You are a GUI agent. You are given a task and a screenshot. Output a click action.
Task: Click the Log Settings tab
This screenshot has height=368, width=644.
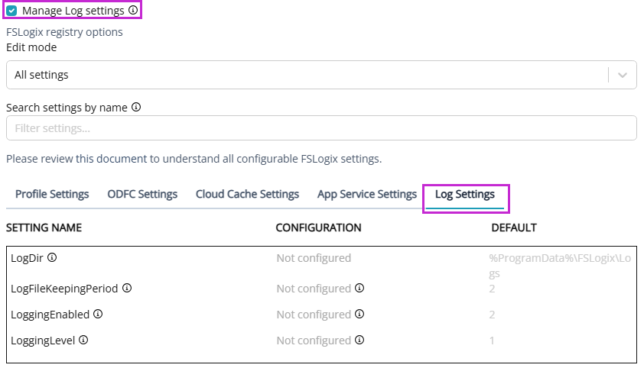coord(465,195)
